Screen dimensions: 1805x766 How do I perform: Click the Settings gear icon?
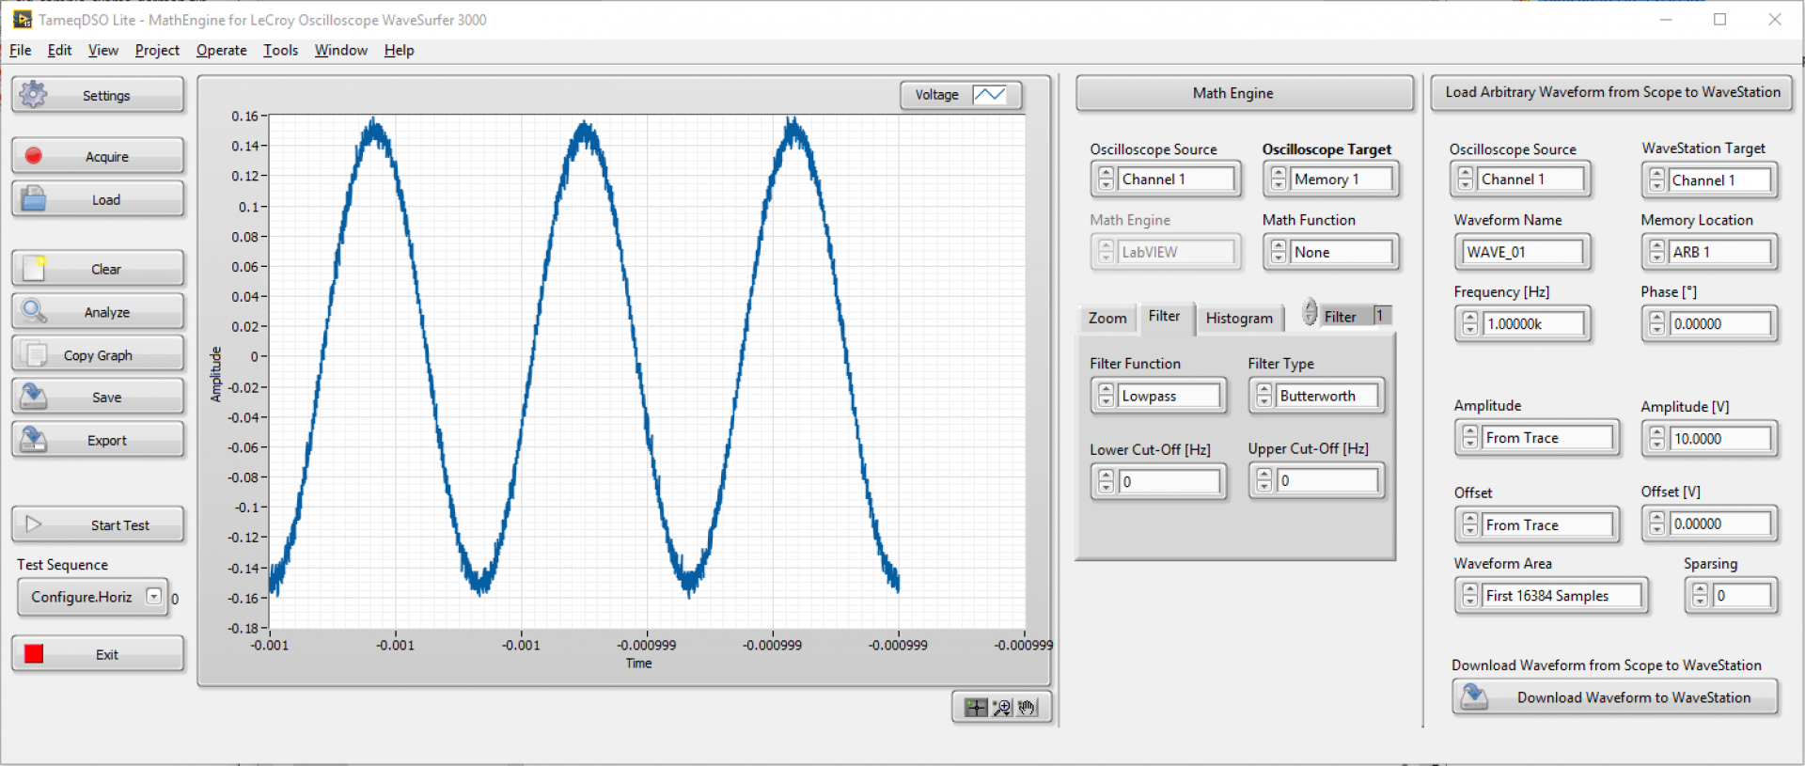click(33, 94)
